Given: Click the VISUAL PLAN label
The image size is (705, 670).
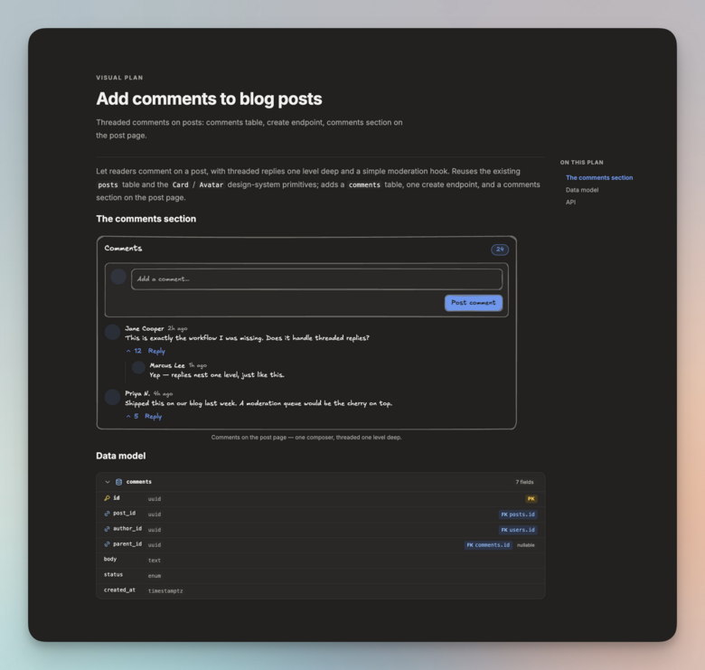Looking at the screenshot, I should (119, 78).
